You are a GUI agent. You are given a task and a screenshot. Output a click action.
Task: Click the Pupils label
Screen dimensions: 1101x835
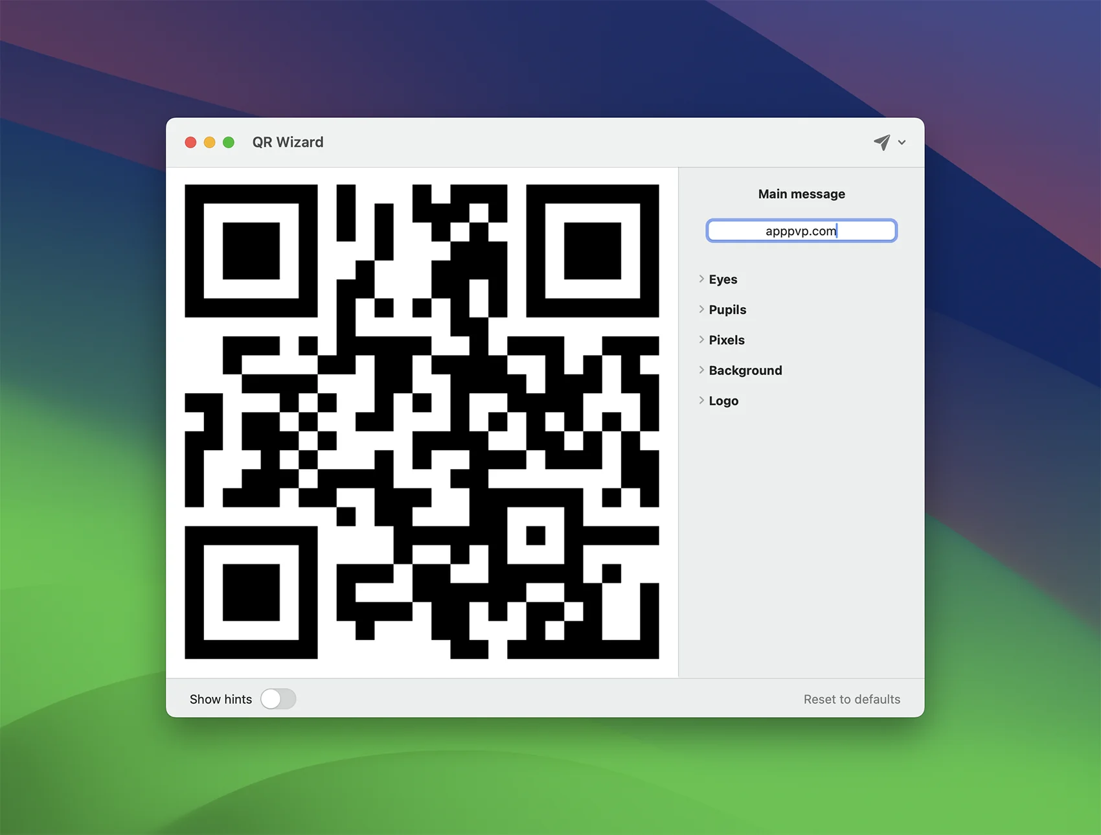point(727,310)
